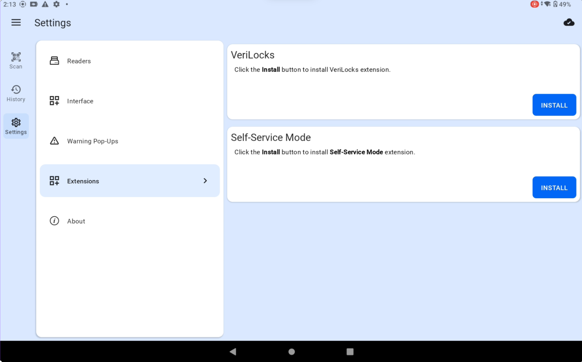Tap the Wi-Fi icon in status bar
The height and width of the screenshot is (362, 582).
coord(547,4)
